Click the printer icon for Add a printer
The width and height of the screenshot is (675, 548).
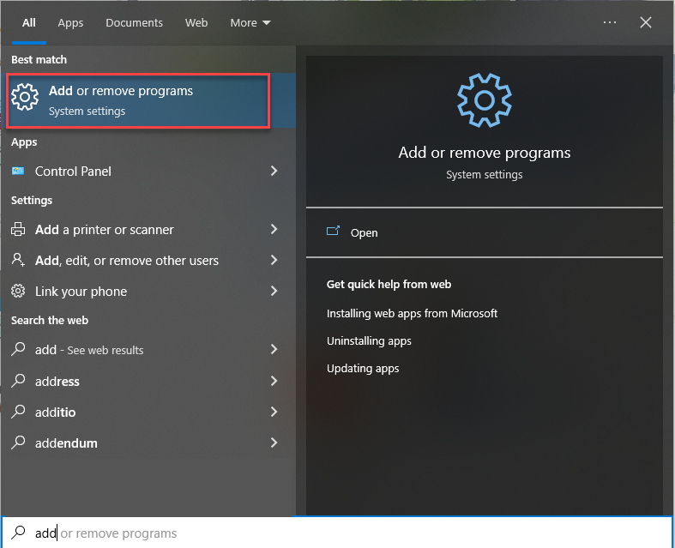18,229
